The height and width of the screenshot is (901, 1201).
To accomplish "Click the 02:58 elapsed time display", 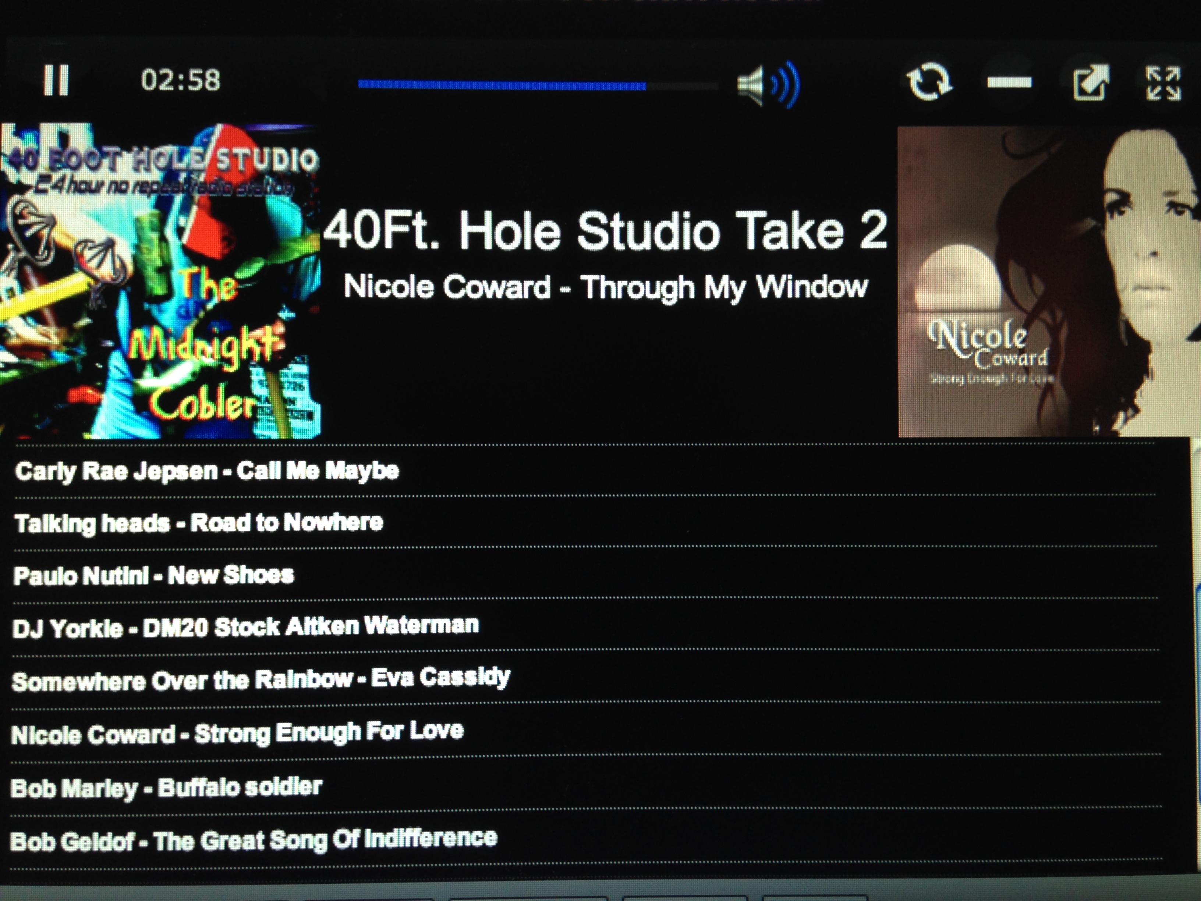I will (x=180, y=80).
